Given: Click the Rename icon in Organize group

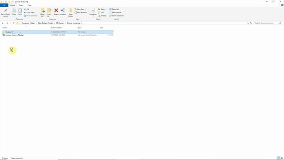Looking at the screenshot, I should click(x=63, y=11).
